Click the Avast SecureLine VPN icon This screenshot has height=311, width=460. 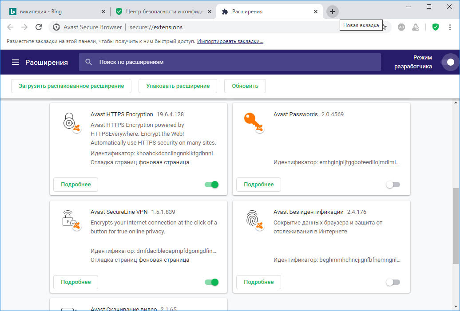71,220
